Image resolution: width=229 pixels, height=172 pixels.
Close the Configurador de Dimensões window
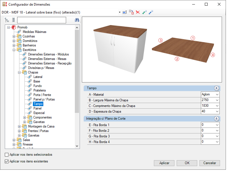219,4
